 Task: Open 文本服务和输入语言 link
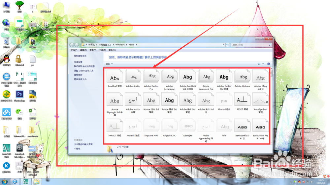pos(83,144)
